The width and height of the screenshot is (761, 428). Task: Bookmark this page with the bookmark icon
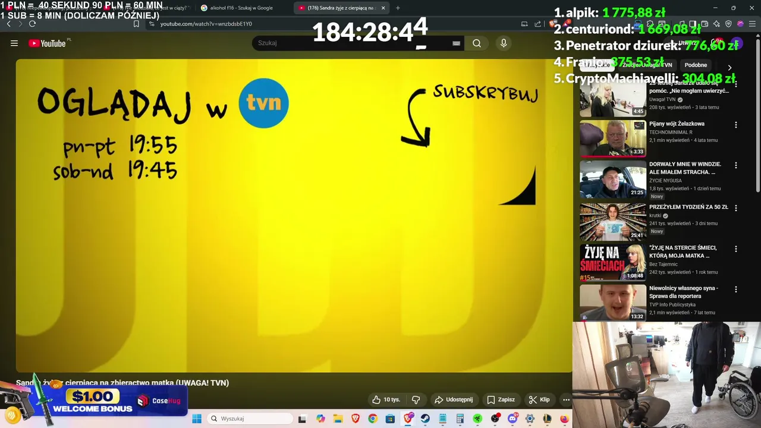tap(136, 24)
